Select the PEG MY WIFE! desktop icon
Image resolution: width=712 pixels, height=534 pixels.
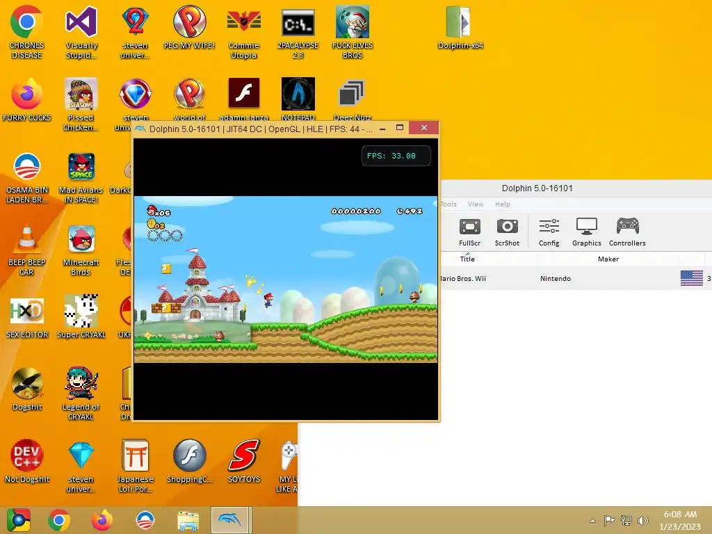(189, 27)
